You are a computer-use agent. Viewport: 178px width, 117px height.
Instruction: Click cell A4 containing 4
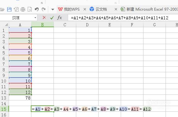click(20, 47)
